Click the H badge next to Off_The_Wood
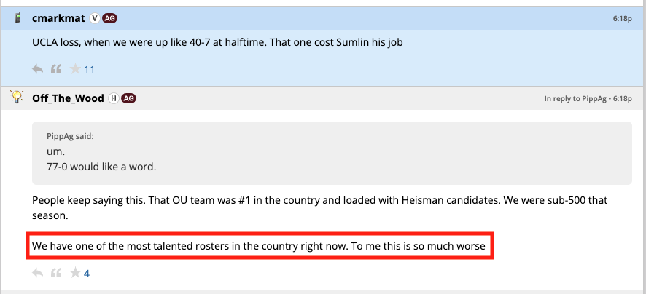Screen dimensions: 646x294 pyautogui.click(x=113, y=98)
